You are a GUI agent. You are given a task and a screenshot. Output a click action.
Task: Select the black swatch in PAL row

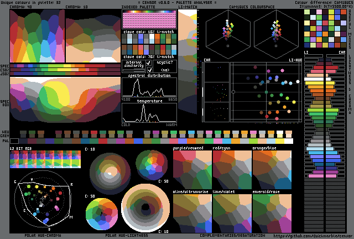click(14, 141)
